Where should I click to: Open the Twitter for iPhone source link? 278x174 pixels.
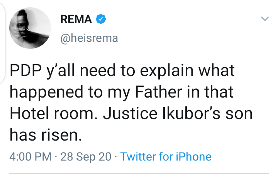(x=166, y=157)
